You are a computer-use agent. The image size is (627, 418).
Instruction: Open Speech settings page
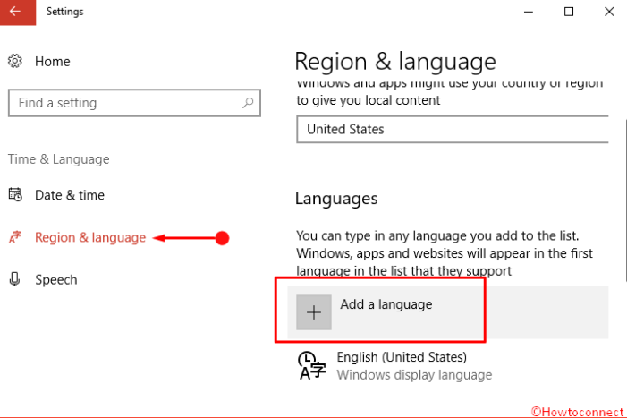tap(56, 280)
